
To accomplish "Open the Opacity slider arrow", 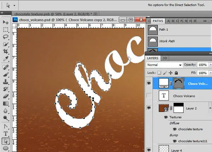I will pyautogui.click(x=210, y=65).
